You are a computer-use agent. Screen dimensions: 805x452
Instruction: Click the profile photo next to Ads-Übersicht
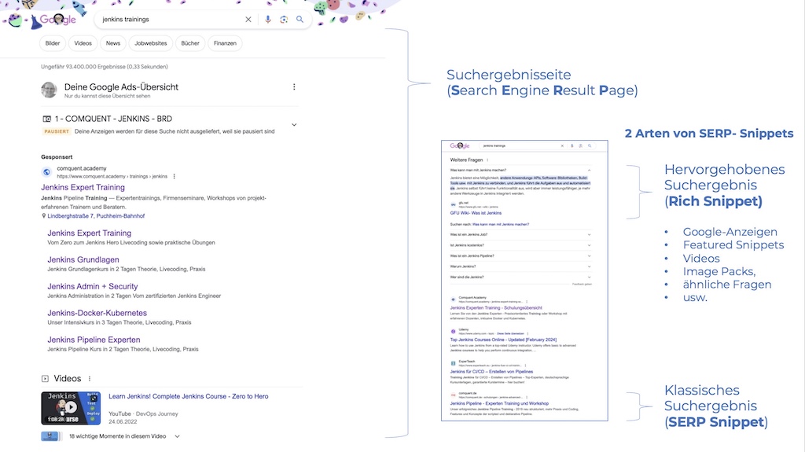tap(50, 90)
